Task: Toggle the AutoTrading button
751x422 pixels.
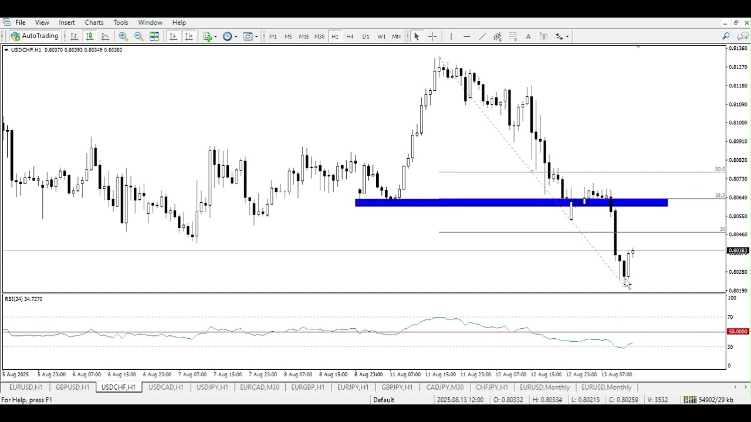Action: click(35, 36)
